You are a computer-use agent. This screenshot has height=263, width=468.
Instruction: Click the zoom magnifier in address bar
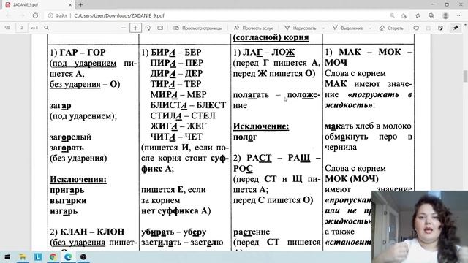coord(392,15)
